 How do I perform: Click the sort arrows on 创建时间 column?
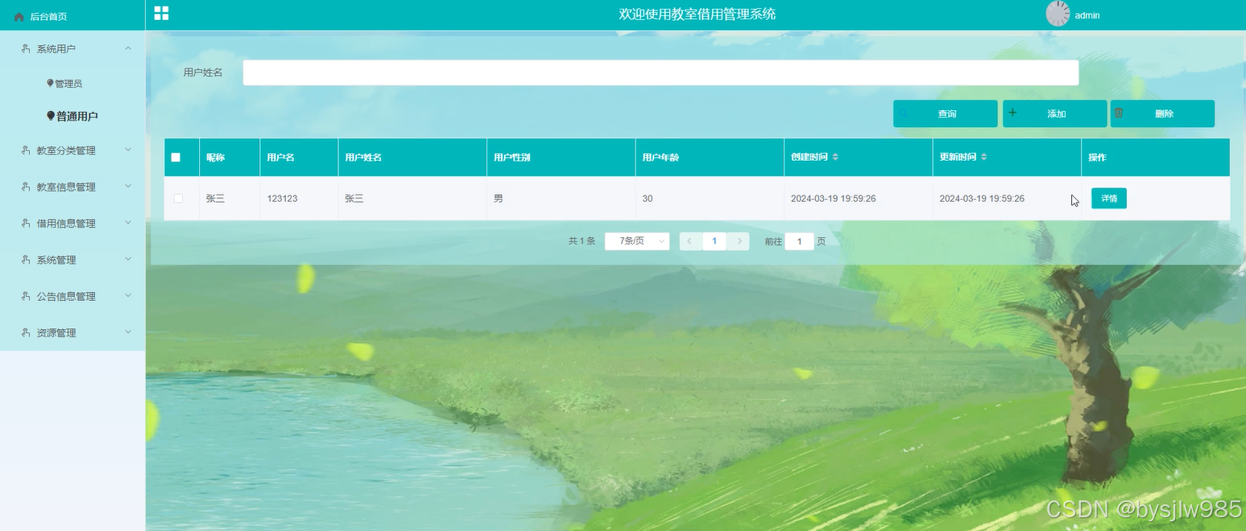(x=835, y=157)
